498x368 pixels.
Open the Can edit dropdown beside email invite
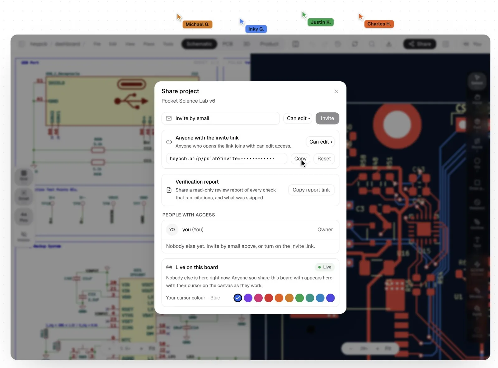298,118
